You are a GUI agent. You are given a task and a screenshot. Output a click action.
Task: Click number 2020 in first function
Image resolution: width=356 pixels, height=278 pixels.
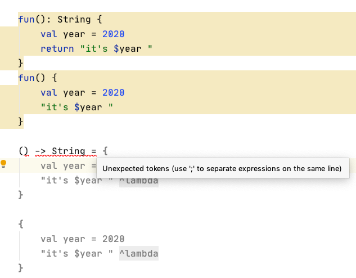click(x=113, y=34)
